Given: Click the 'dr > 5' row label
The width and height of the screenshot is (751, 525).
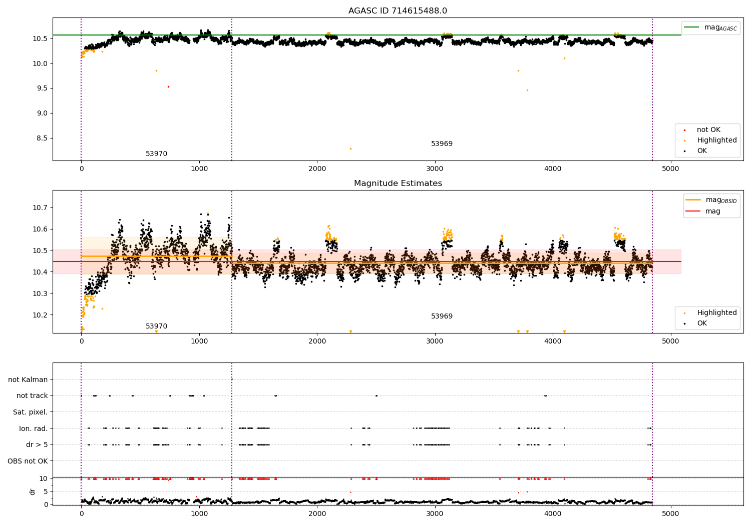Looking at the screenshot, I should pyautogui.click(x=37, y=444).
